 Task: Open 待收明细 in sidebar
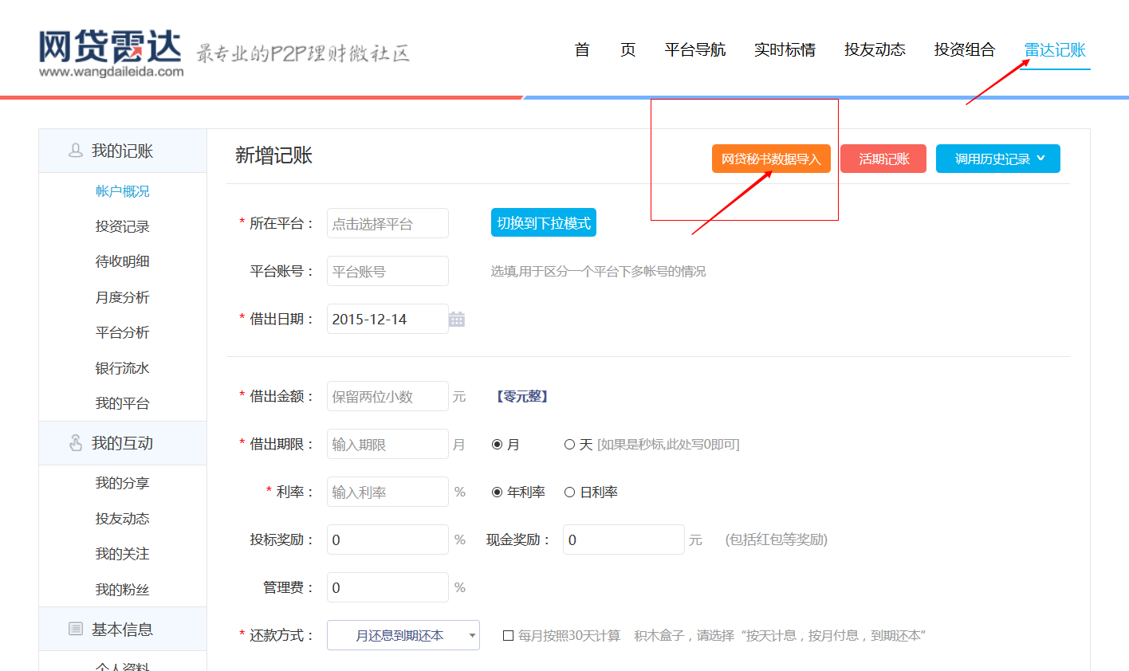123,261
